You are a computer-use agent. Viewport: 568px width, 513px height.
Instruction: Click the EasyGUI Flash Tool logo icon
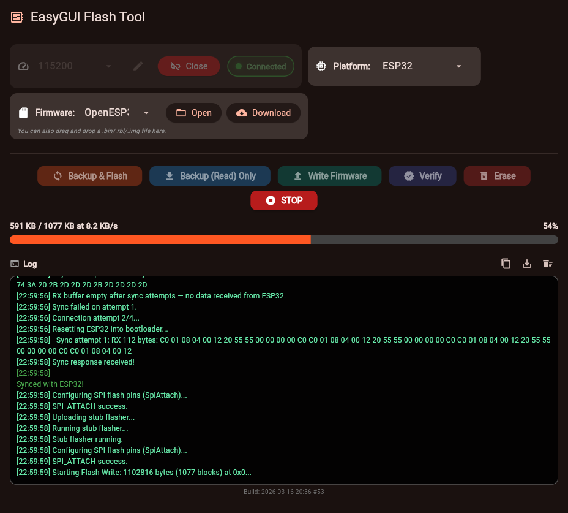17,17
